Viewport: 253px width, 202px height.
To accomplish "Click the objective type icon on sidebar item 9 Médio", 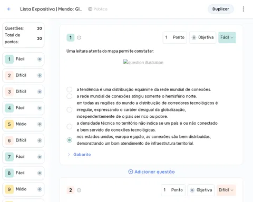I will pos(40,189).
